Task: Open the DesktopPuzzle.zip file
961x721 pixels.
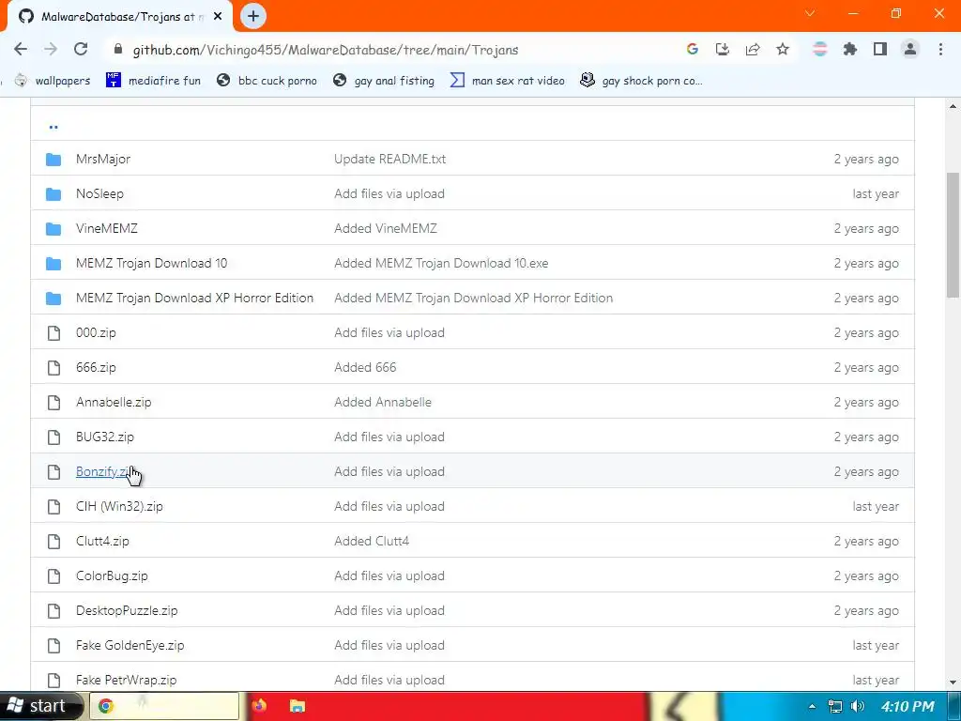Action: [x=127, y=610]
